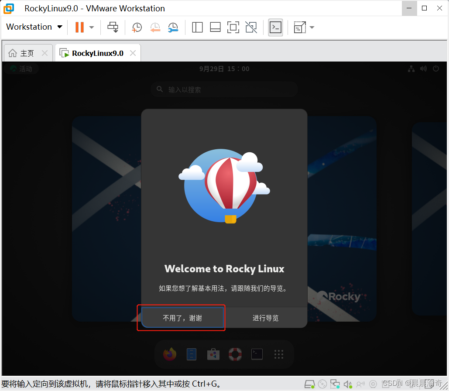Show all applications grid in the dock
The image size is (449, 391).
(279, 354)
